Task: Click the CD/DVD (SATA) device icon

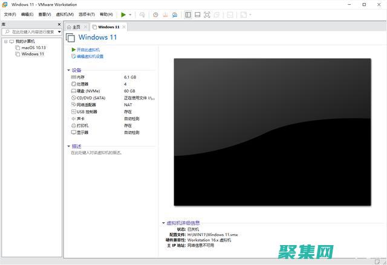Action: pos(74,98)
